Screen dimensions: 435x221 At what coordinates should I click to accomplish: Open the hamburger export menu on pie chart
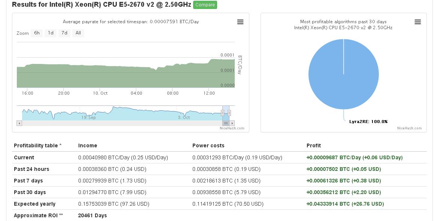click(x=417, y=22)
